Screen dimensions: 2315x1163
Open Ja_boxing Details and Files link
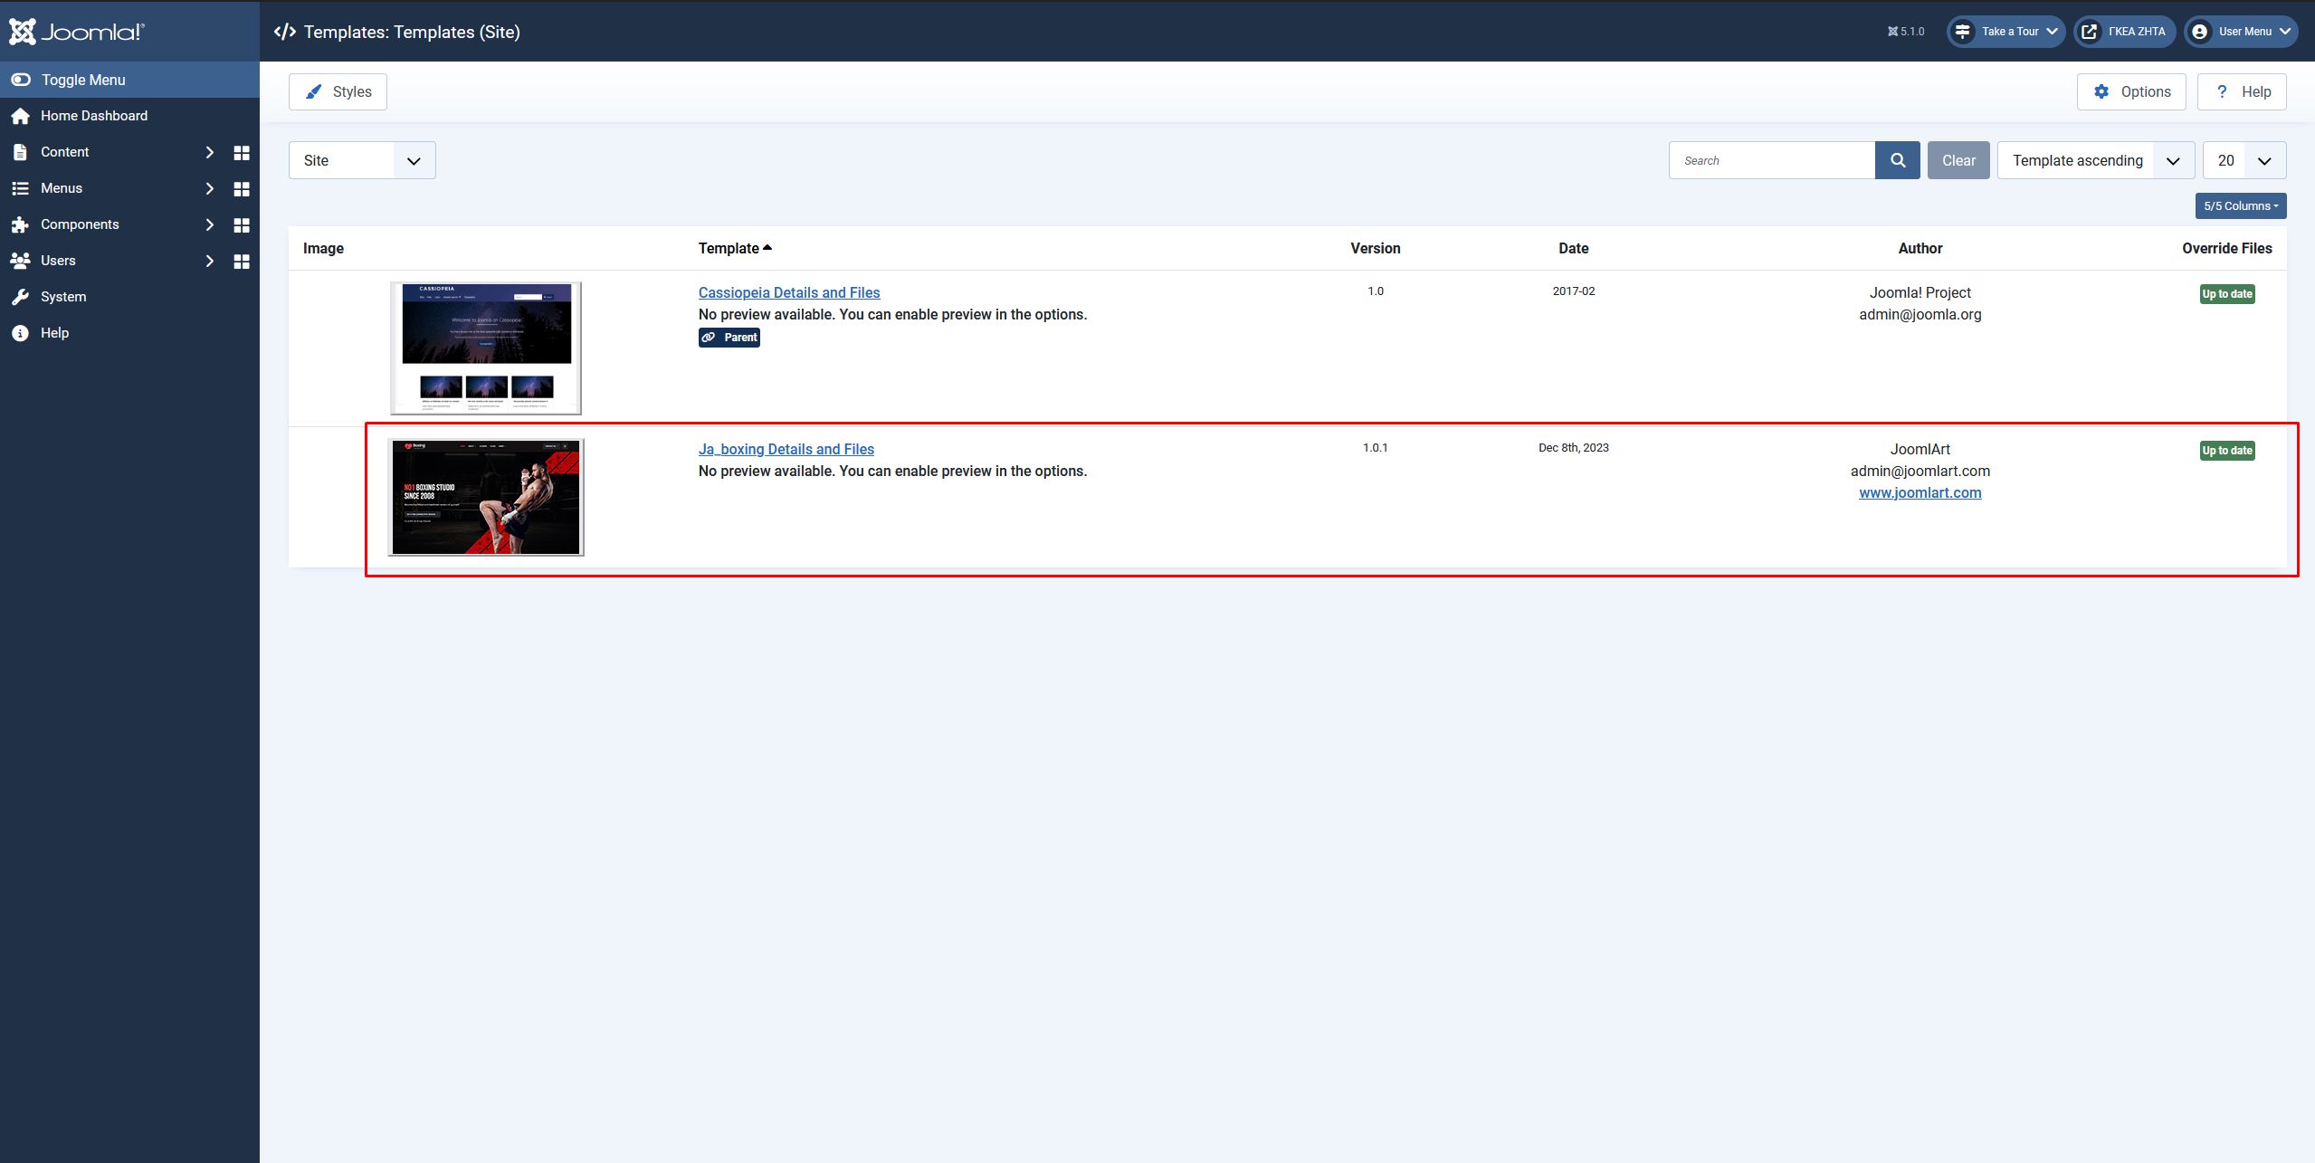coord(786,449)
